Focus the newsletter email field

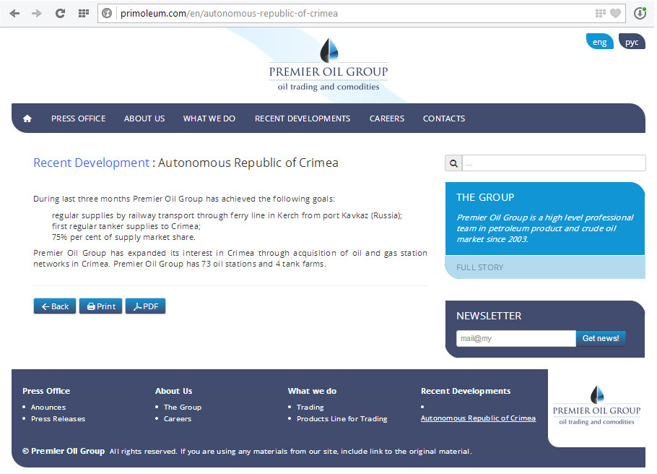pyautogui.click(x=516, y=338)
